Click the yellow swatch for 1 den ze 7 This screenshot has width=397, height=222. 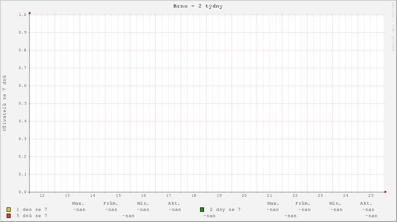(8, 210)
